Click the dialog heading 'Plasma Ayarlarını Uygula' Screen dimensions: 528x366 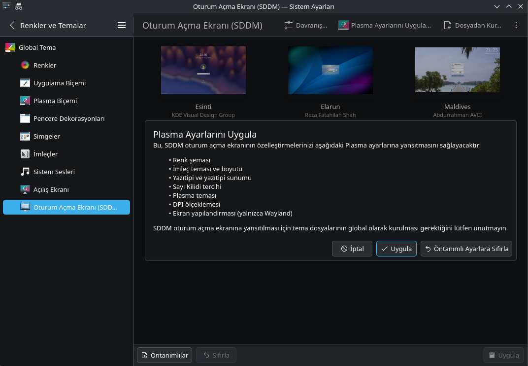point(205,134)
